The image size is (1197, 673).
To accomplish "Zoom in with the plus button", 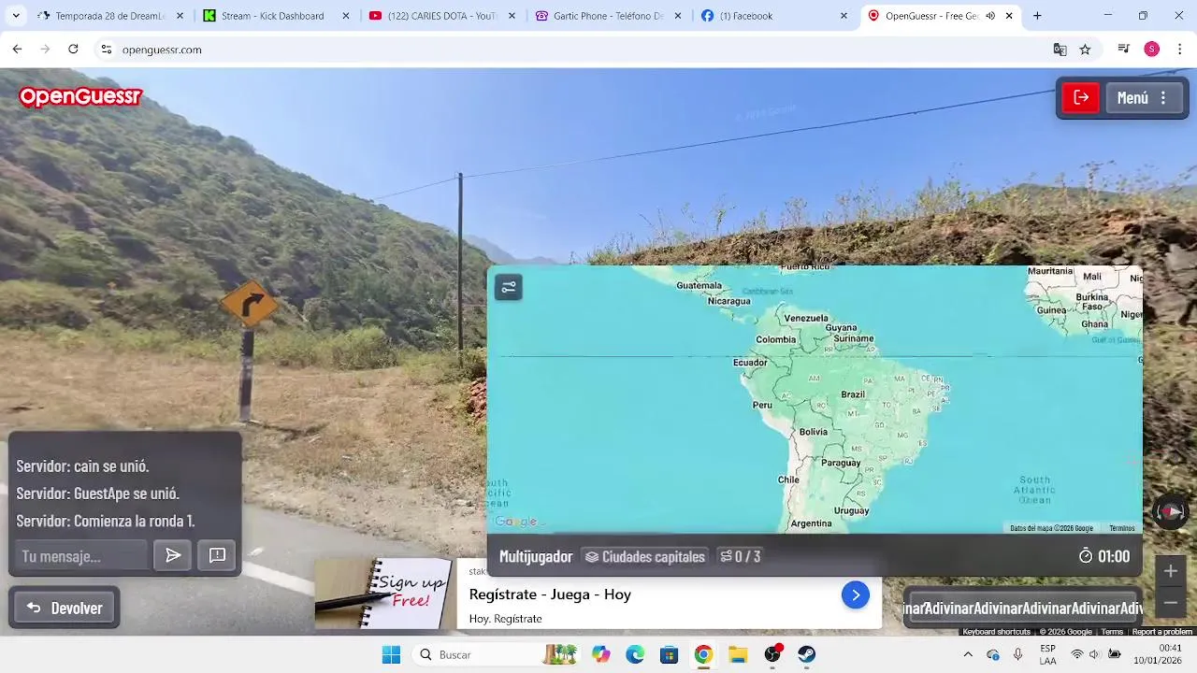I will coord(1170,571).
